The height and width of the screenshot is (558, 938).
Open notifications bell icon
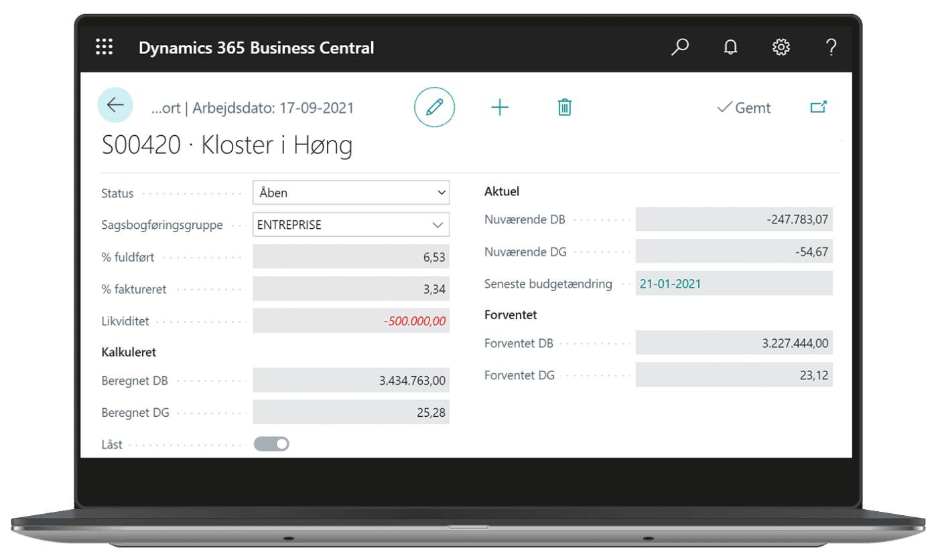730,48
